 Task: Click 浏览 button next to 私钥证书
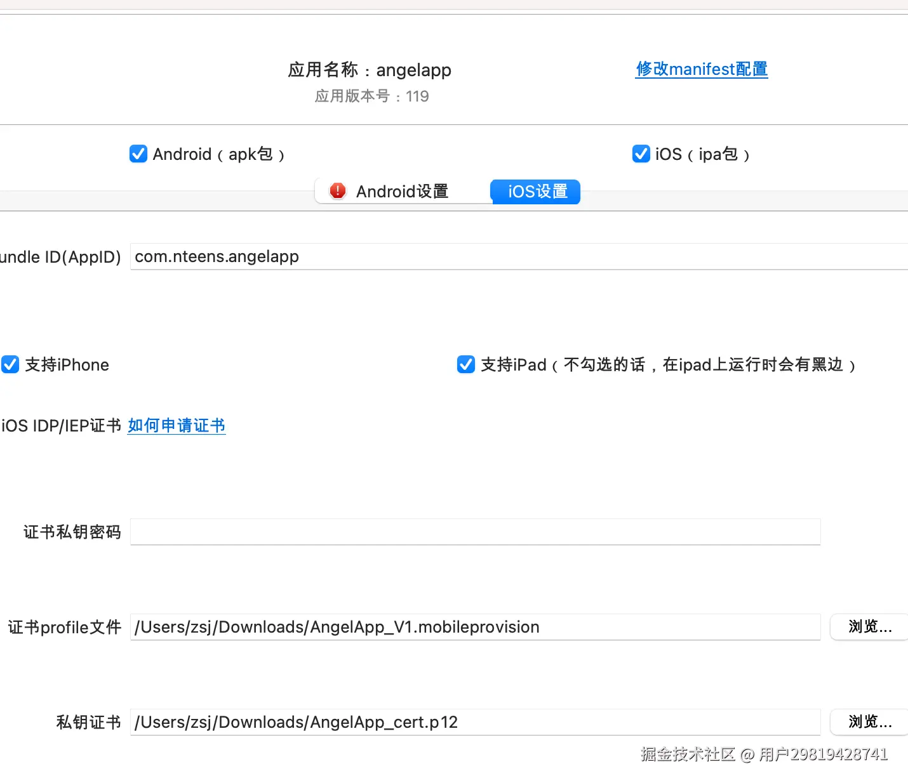[x=871, y=722]
